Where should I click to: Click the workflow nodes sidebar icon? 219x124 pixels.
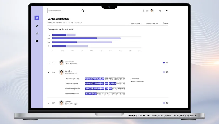coord(37,26)
